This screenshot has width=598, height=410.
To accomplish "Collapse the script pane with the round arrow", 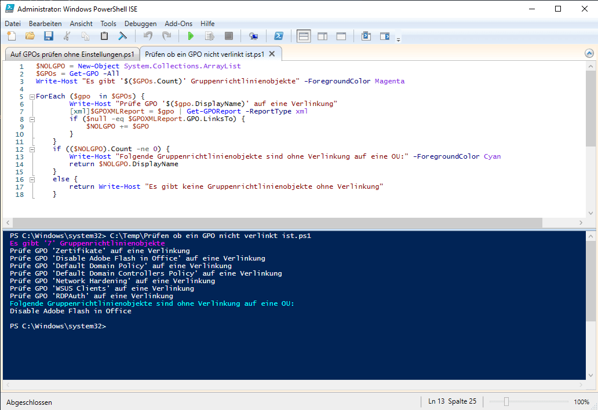I will coord(589,54).
